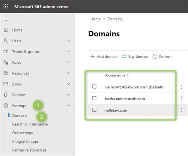Click the Buy domain card icon
Screen dimensions: 188x156
[x=124, y=57]
